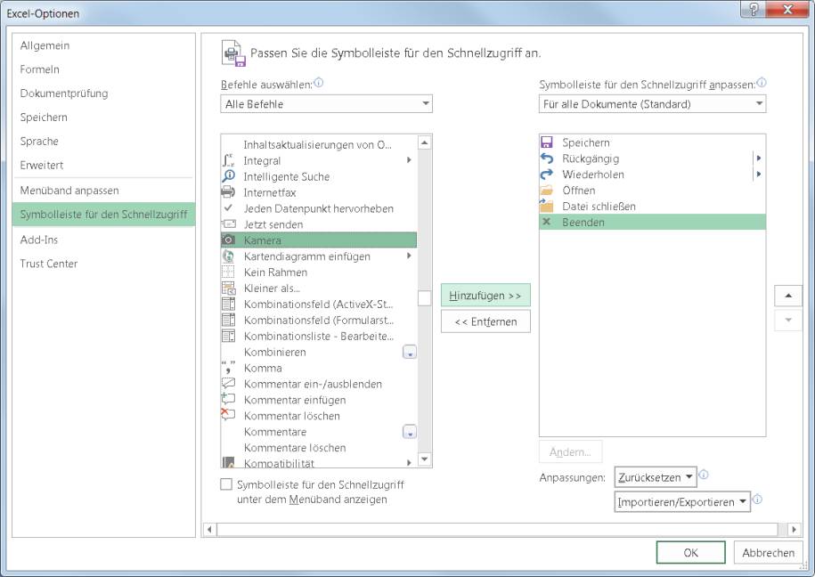
Task: Select the Rückgängig undo arrow icon
Action: [547, 158]
